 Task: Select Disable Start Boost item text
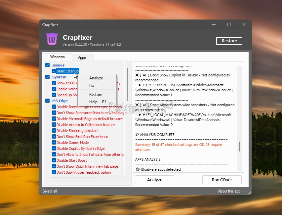pos(72,160)
